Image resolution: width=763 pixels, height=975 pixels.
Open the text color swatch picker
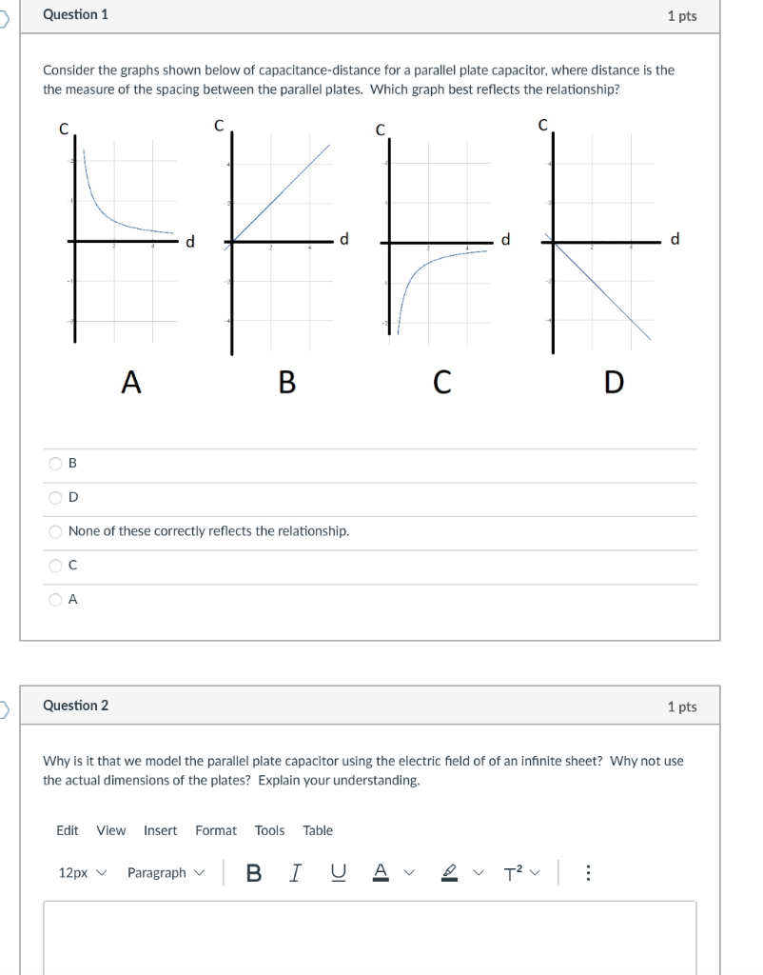coord(406,872)
